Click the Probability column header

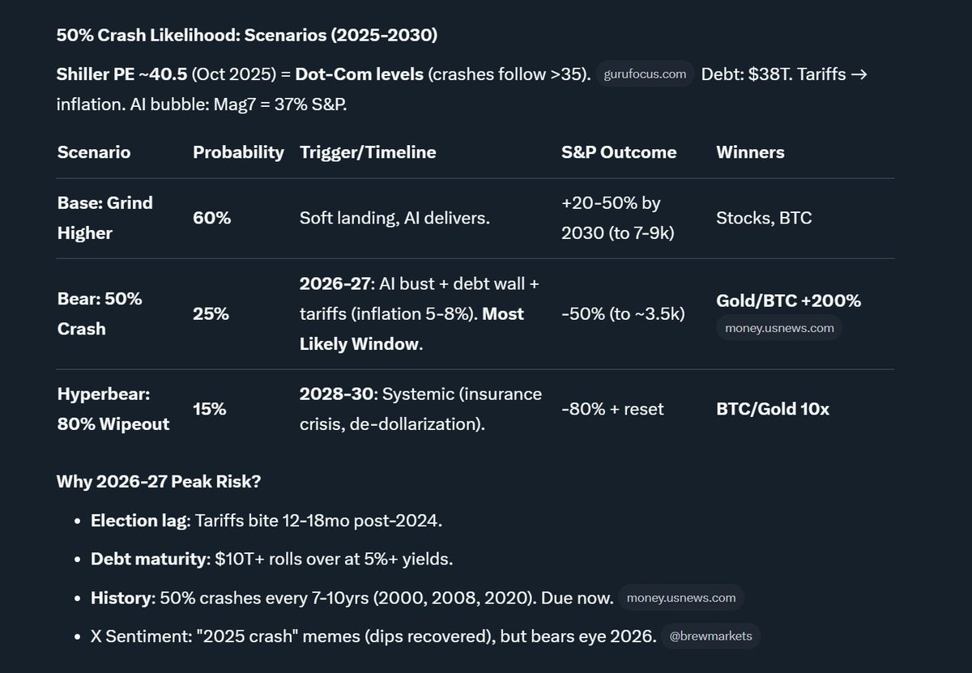238,152
